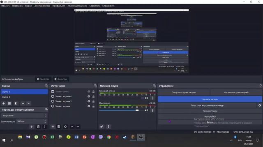
Task: Undock the Управление panel
Action: pos(261,86)
